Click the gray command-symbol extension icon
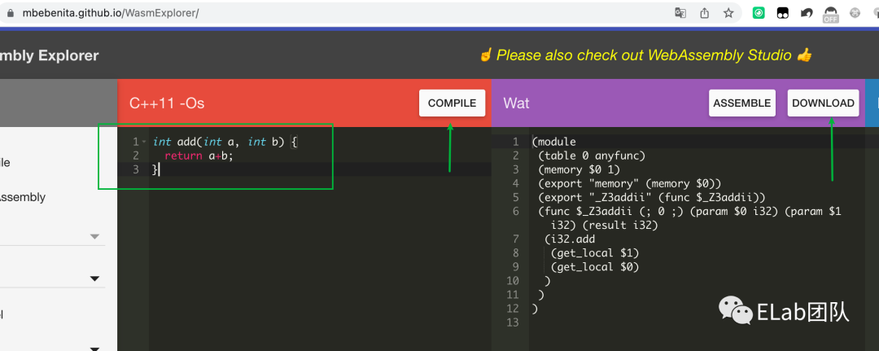 coord(855,13)
